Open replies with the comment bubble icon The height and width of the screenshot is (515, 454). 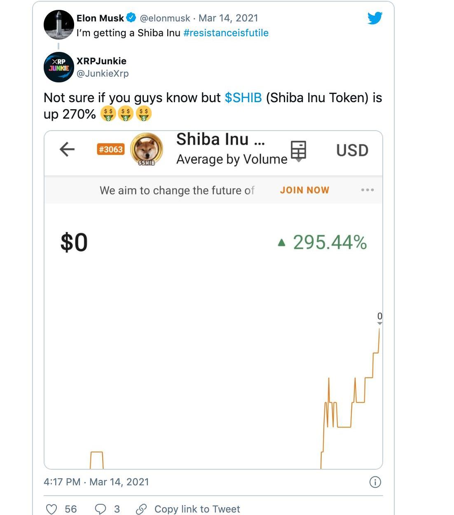pyautogui.click(x=101, y=509)
